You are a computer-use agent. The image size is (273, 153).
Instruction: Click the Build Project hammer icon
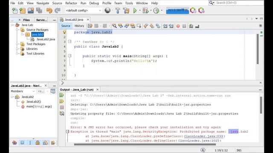click(x=118, y=11)
